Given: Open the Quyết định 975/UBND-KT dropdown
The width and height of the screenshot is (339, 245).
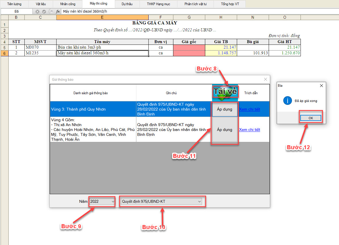Looking at the screenshot, I should [x=161, y=202].
